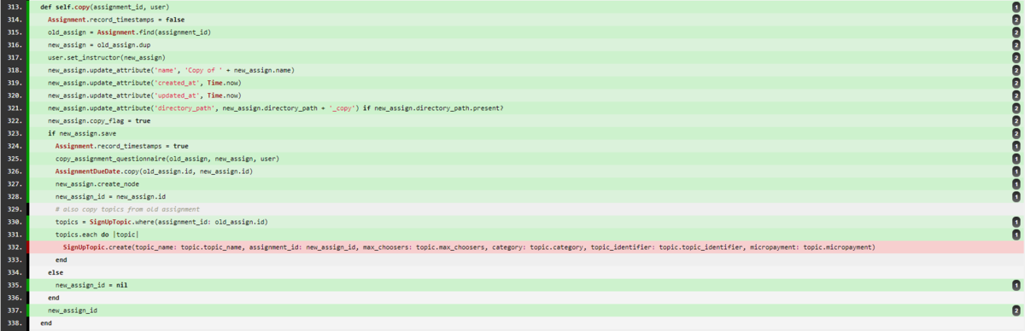Click hit count badge on topics.each line
1025x331 pixels.
pyautogui.click(x=1016, y=235)
